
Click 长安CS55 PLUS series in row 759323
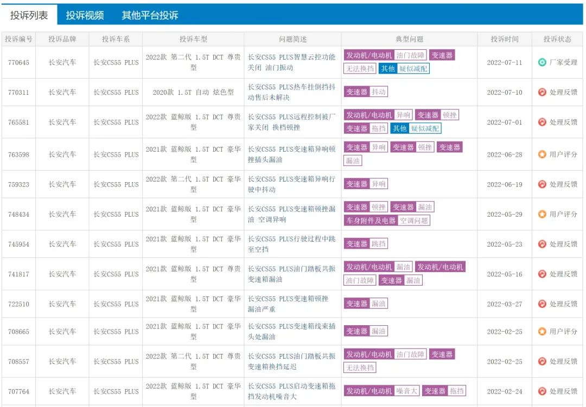[x=116, y=184]
